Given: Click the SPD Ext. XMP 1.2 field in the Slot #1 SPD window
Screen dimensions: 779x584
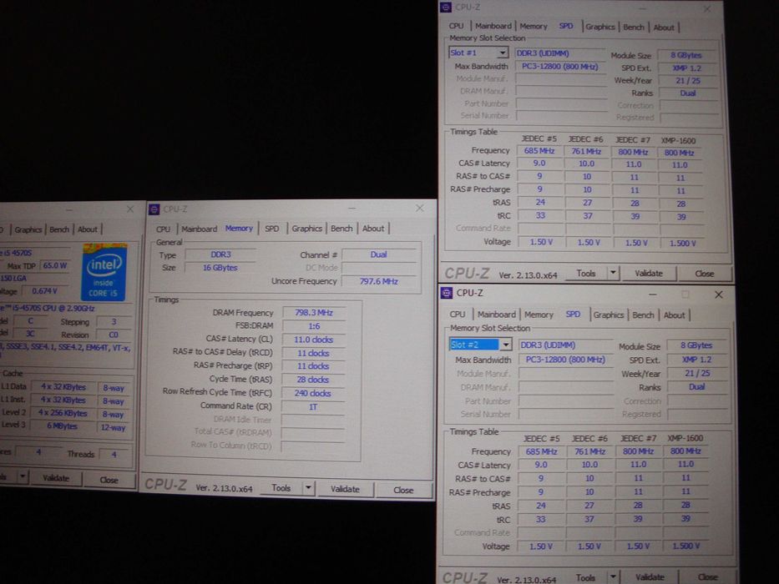Looking at the screenshot, I should [688, 68].
